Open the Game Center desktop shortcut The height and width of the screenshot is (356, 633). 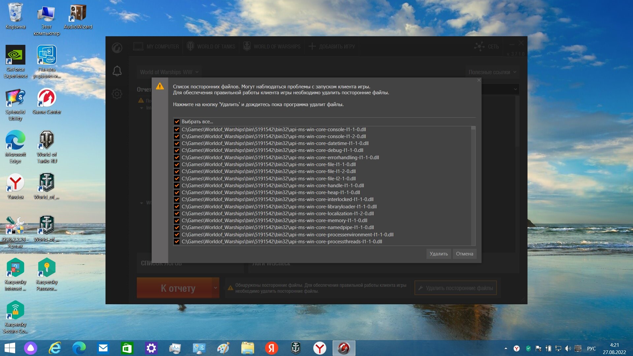[47, 102]
